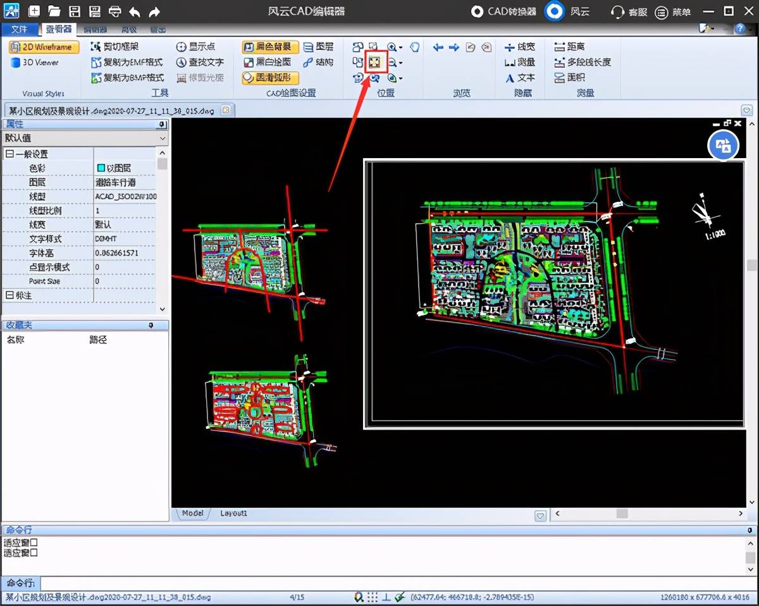
Task: Click the blue floating convert icon on canvas
Action: pos(723,146)
